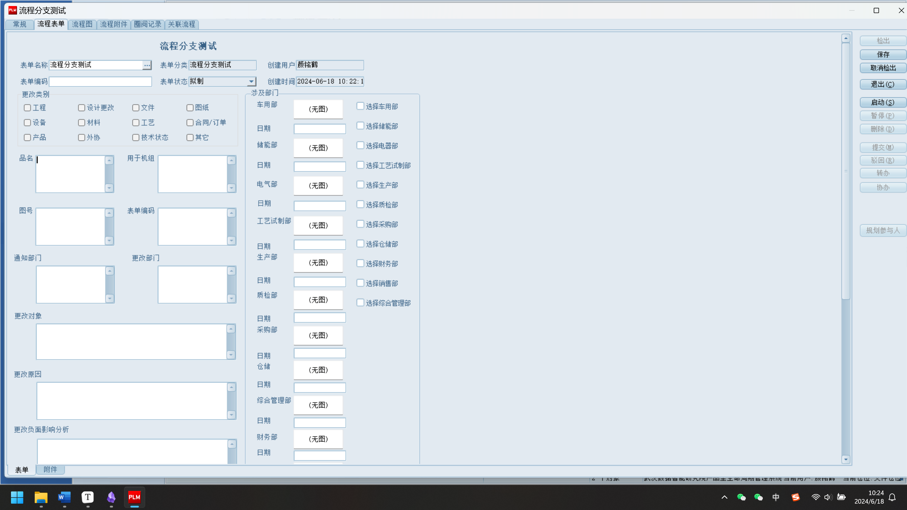Image resolution: width=907 pixels, height=510 pixels.
Task: Click 启动(S) button
Action: (x=883, y=103)
